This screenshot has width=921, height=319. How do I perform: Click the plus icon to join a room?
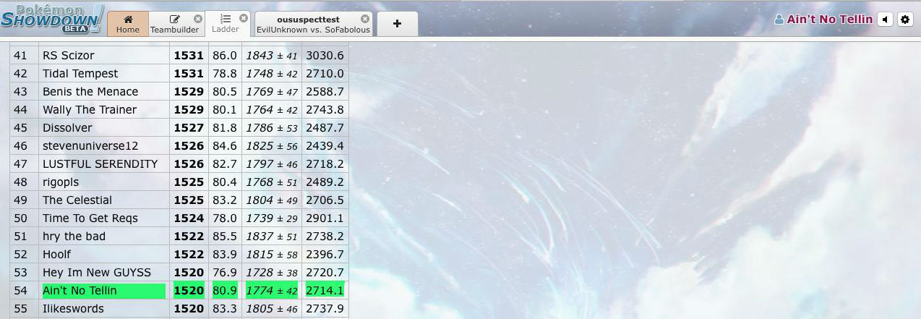point(397,24)
